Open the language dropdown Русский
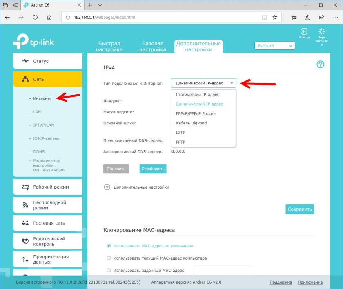 click(x=275, y=46)
